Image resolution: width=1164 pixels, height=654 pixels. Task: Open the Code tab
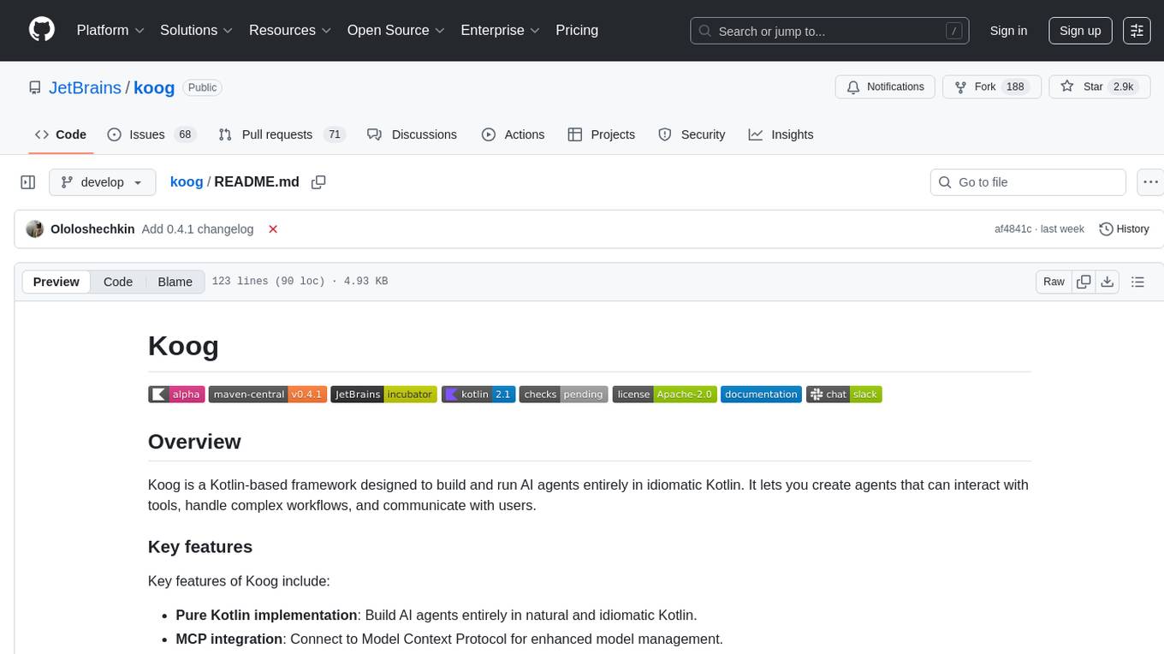[x=61, y=134]
